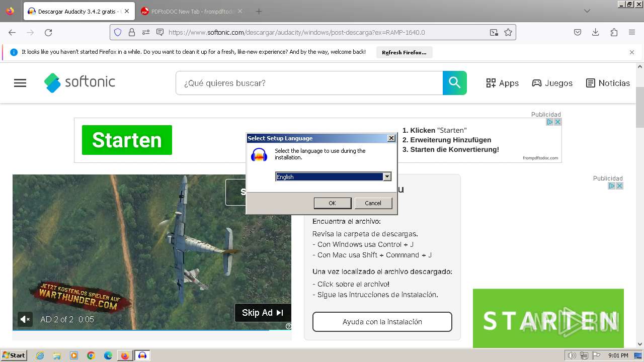Close the top banner ad
Viewport: 644px width, 362px height.
[557, 122]
